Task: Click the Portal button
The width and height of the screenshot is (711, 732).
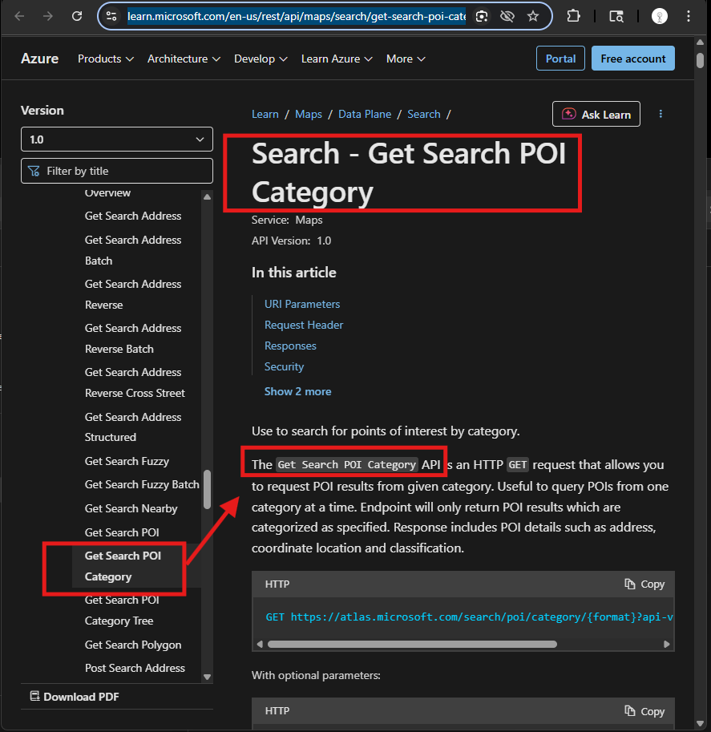Action: click(x=560, y=59)
